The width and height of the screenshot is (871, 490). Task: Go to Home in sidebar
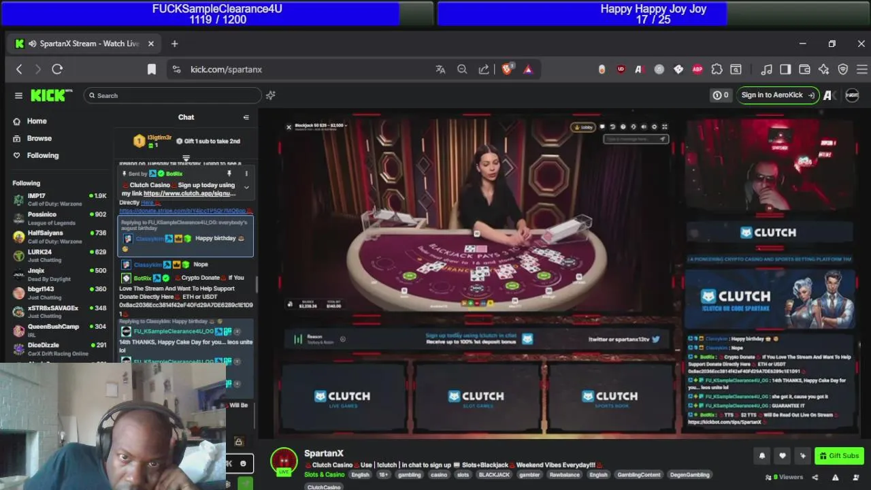click(x=37, y=121)
